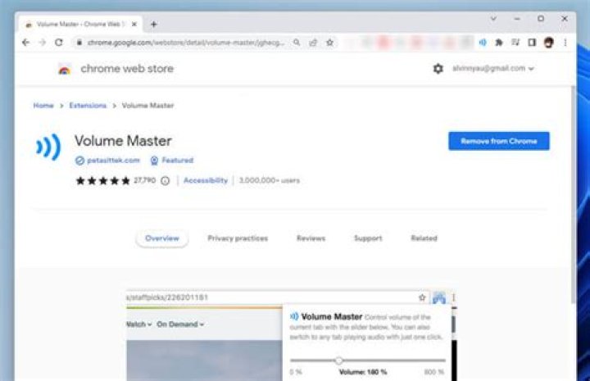
Task: Click the Volume Master preview screenshot
Action: (x=292, y=335)
